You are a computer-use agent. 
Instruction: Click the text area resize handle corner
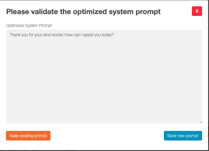click(201, 122)
